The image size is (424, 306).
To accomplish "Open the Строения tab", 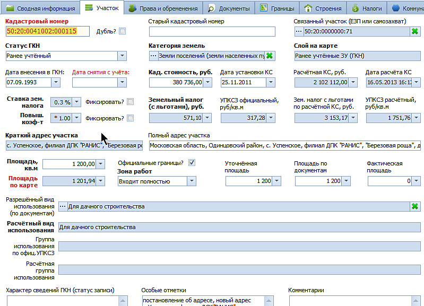I will pos(323,8).
